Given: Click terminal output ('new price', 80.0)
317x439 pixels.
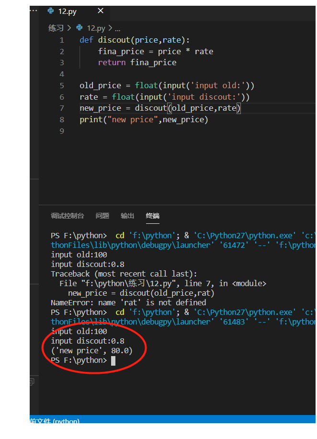Looking at the screenshot, I should [92, 350].
